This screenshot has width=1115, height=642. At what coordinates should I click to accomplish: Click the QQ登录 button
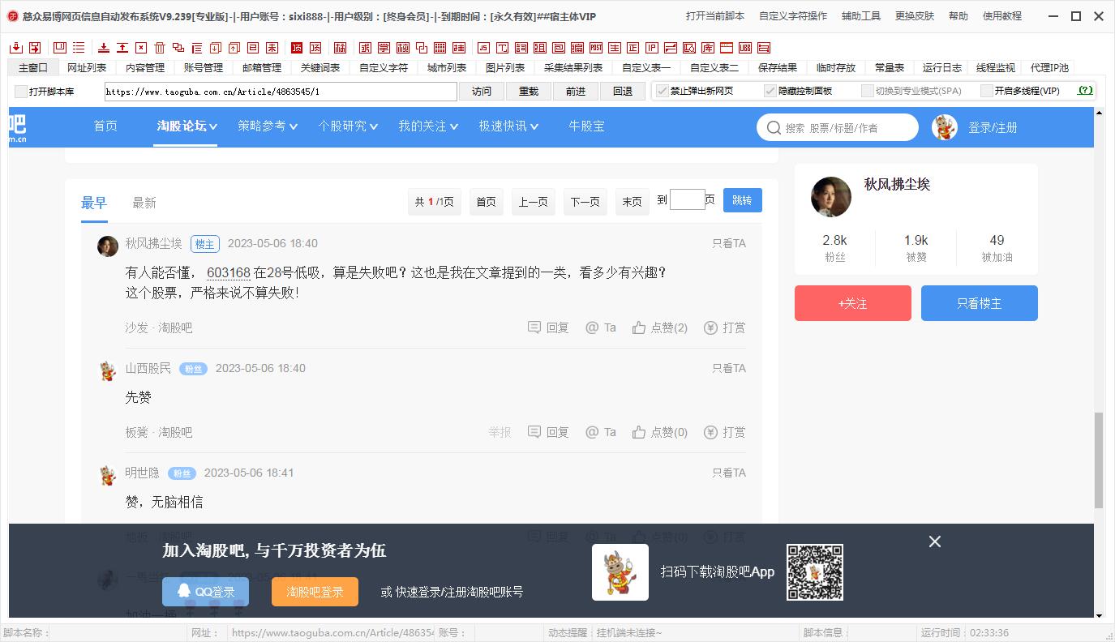pos(205,592)
